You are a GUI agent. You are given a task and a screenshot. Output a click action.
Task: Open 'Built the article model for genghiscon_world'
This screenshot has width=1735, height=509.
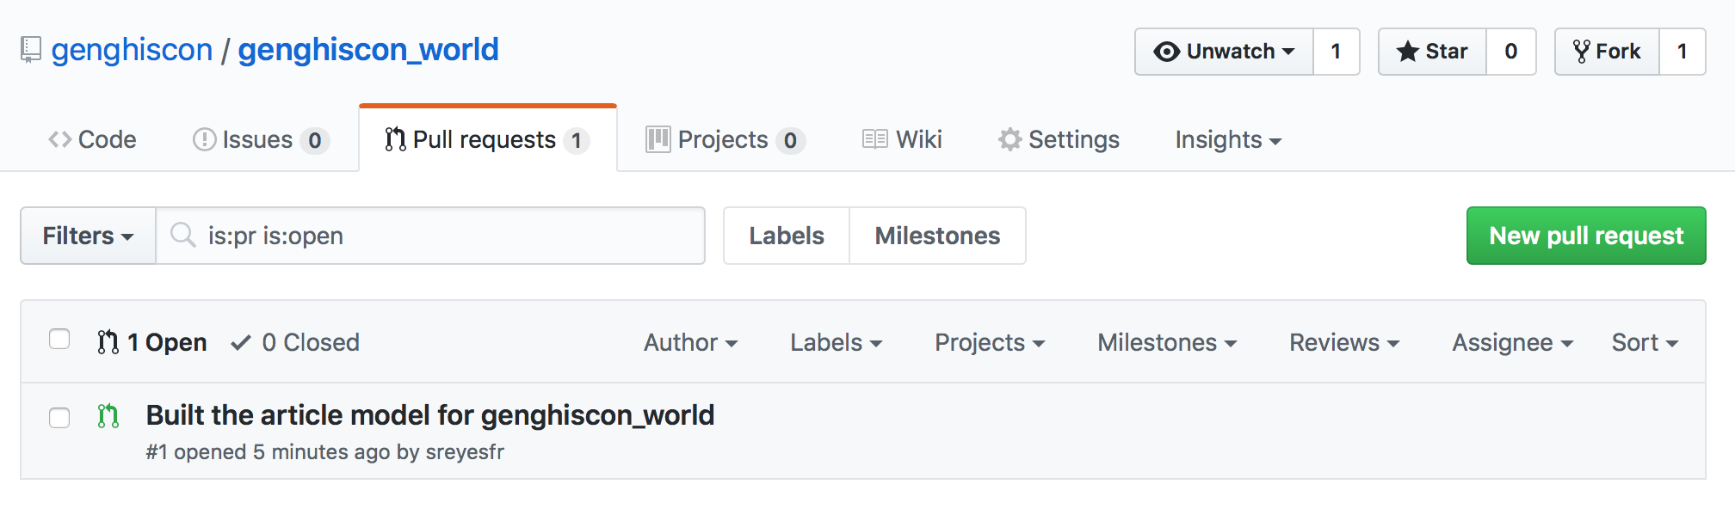(430, 415)
